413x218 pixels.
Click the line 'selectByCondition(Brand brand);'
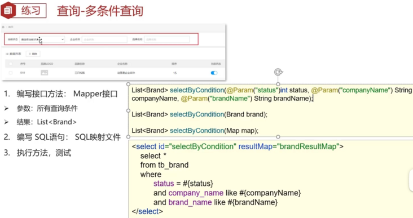[x=199, y=114]
